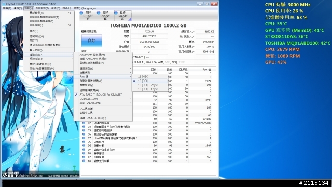Click the blue health circle for drive C:
Image resolution: width=332 pixels, height=187 pixels.
tap(81, 13)
